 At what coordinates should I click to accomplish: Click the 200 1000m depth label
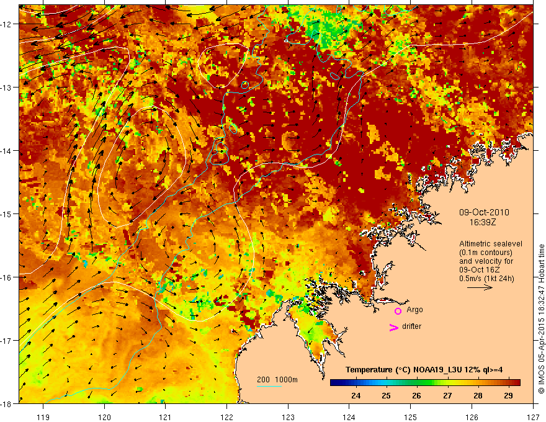tap(277, 380)
